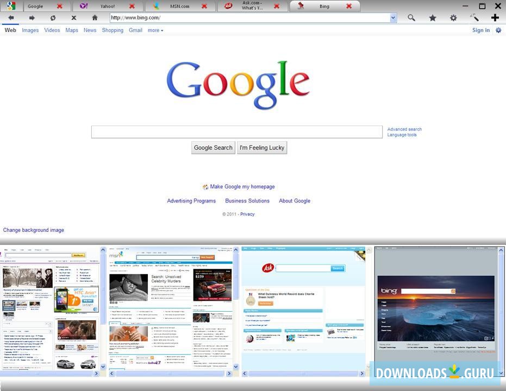Open bookmarks with the star icon
Image resolution: width=506 pixels, height=391 pixels.
click(433, 18)
